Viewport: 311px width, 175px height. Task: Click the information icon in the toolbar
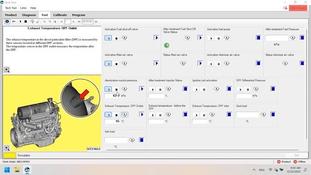coord(7,21)
